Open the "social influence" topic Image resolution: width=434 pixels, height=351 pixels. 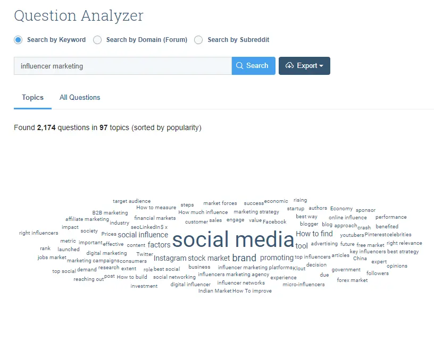[x=143, y=235]
